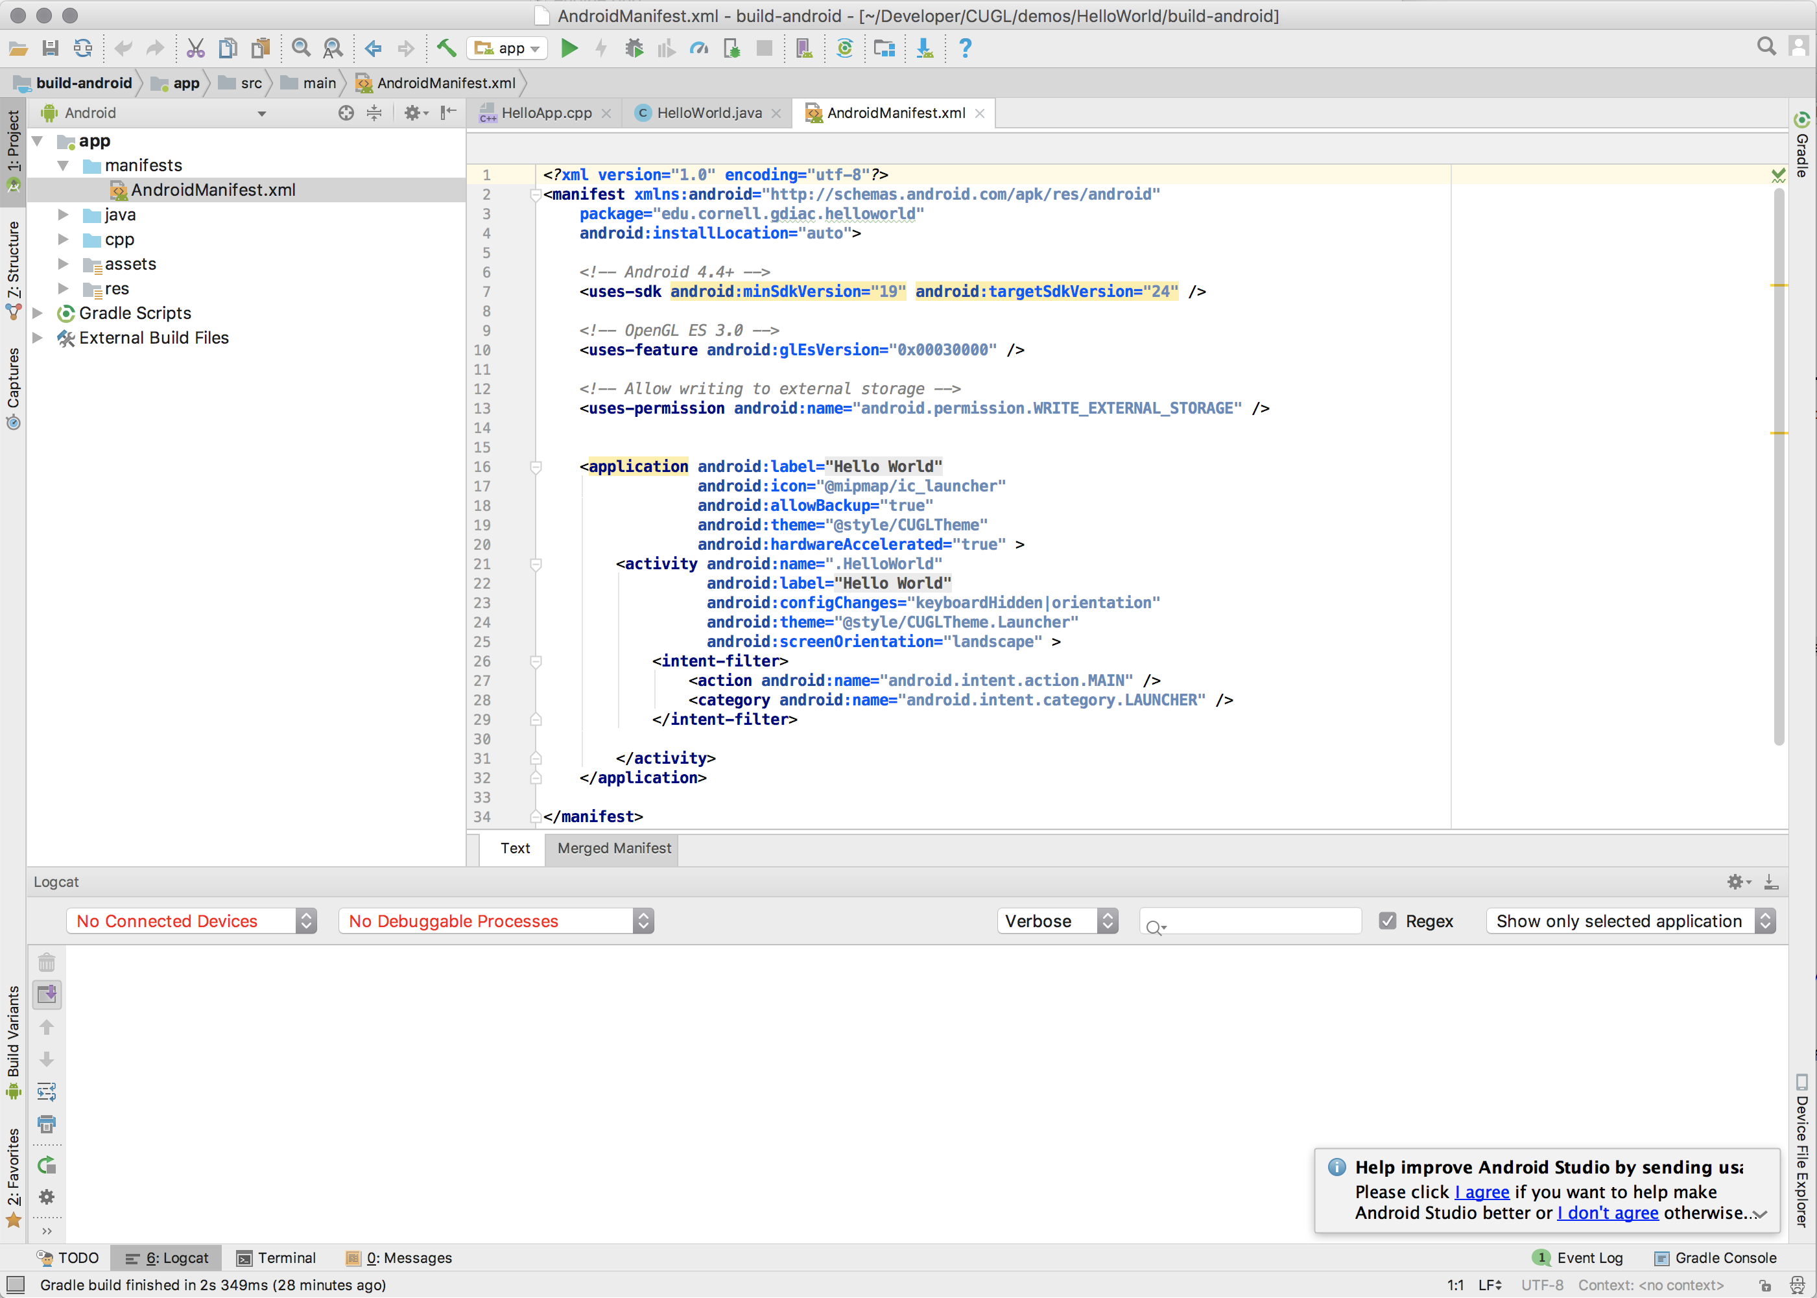This screenshot has width=1817, height=1298.
Task: Click the I agree link
Action: coord(1481,1192)
